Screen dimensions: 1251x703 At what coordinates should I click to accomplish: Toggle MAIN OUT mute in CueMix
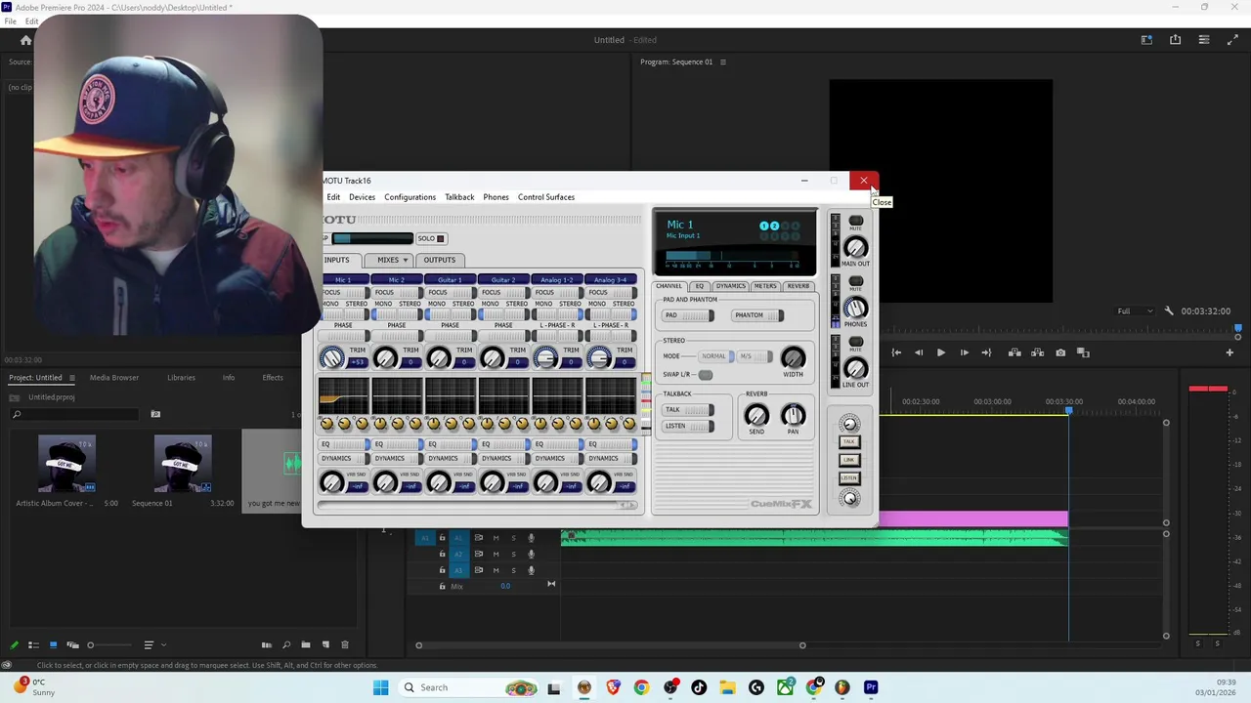pyautogui.click(x=856, y=222)
